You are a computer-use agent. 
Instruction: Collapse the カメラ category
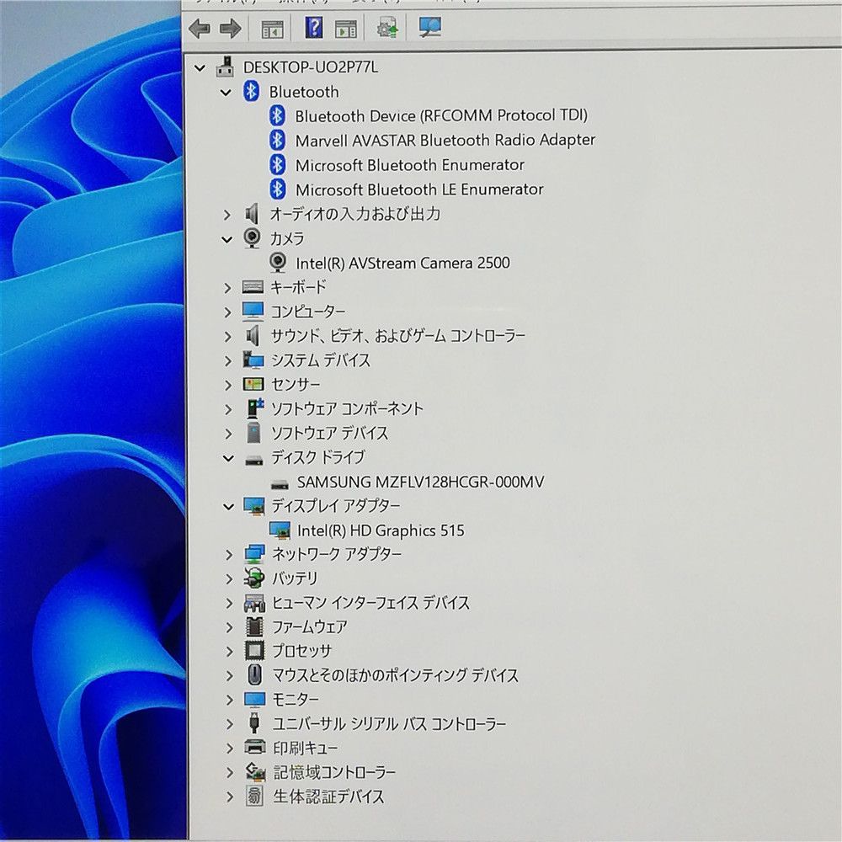coord(227,239)
